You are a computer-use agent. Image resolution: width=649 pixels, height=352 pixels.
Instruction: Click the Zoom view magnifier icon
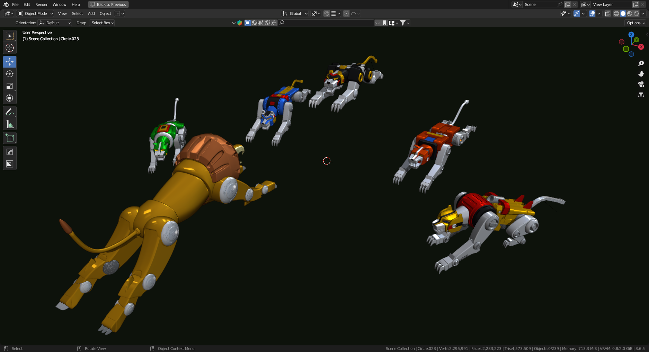pos(641,63)
